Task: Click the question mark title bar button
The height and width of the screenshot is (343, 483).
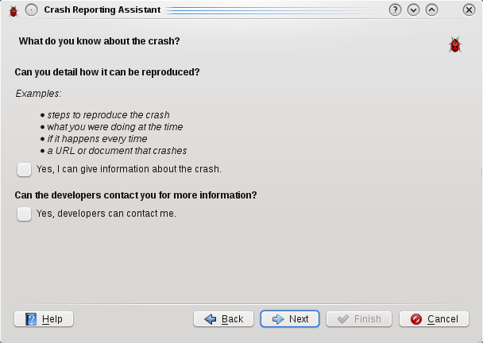Action: click(x=395, y=10)
